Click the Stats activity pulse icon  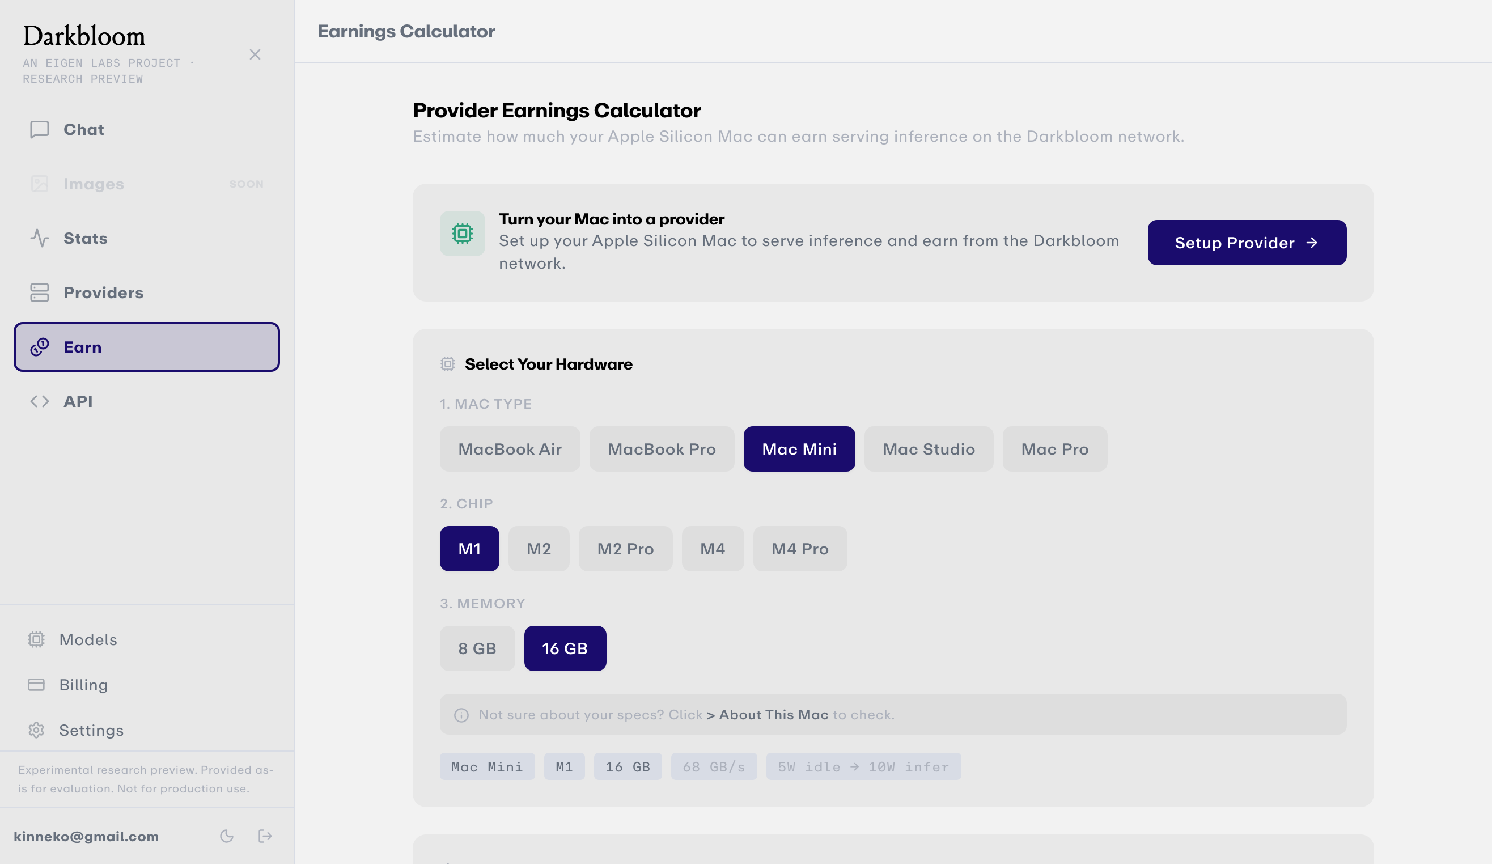pos(40,238)
